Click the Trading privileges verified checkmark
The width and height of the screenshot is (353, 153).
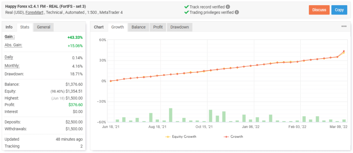pyautogui.click(x=186, y=12)
